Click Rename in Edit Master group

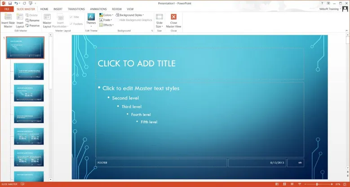[x=33, y=20]
